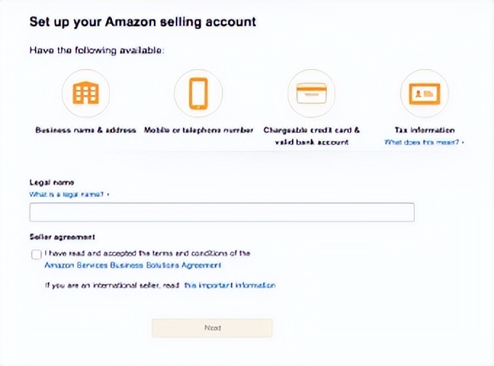Image resolution: width=494 pixels, height=366 pixels.
Task: Click the Next button
Action: point(212,328)
